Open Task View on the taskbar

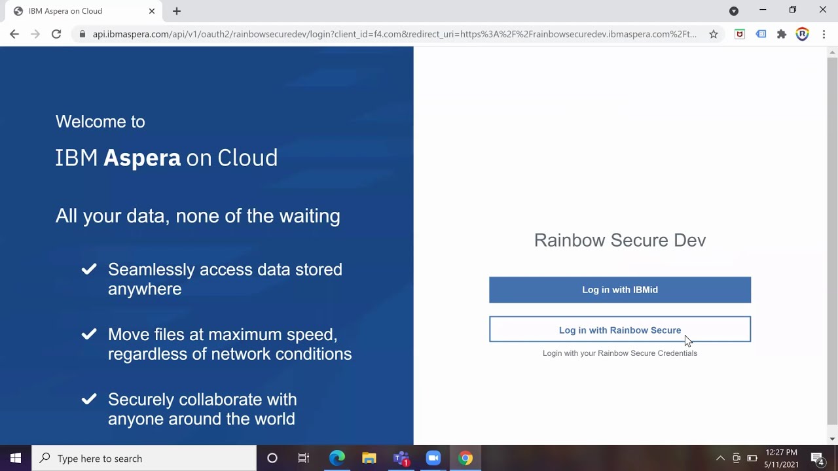pos(304,458)
